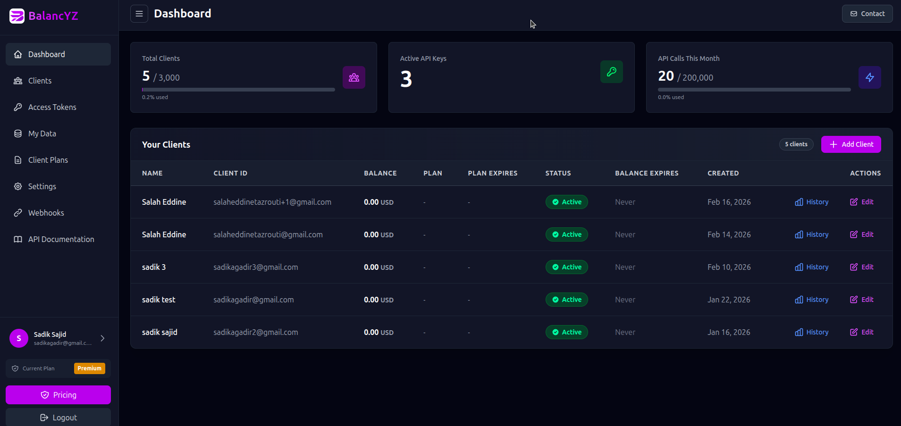This screenshot has width=901, height=426.
Task: Click the Add Client button
Action: pyautogui.click(x=851, y=144)
